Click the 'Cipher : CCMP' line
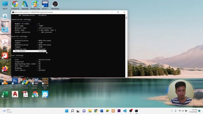203x114 pixels. 29,43
